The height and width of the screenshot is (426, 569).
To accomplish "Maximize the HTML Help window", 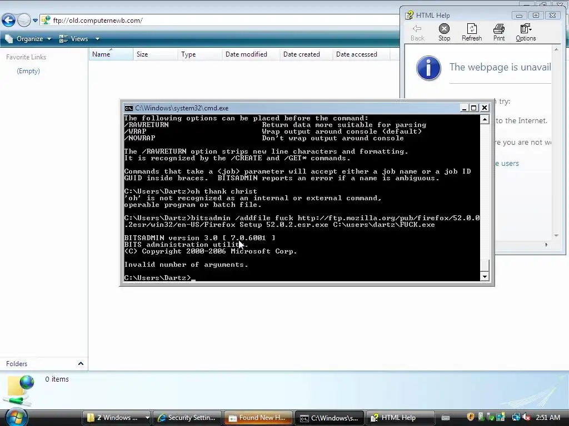I will pos(536,15).
